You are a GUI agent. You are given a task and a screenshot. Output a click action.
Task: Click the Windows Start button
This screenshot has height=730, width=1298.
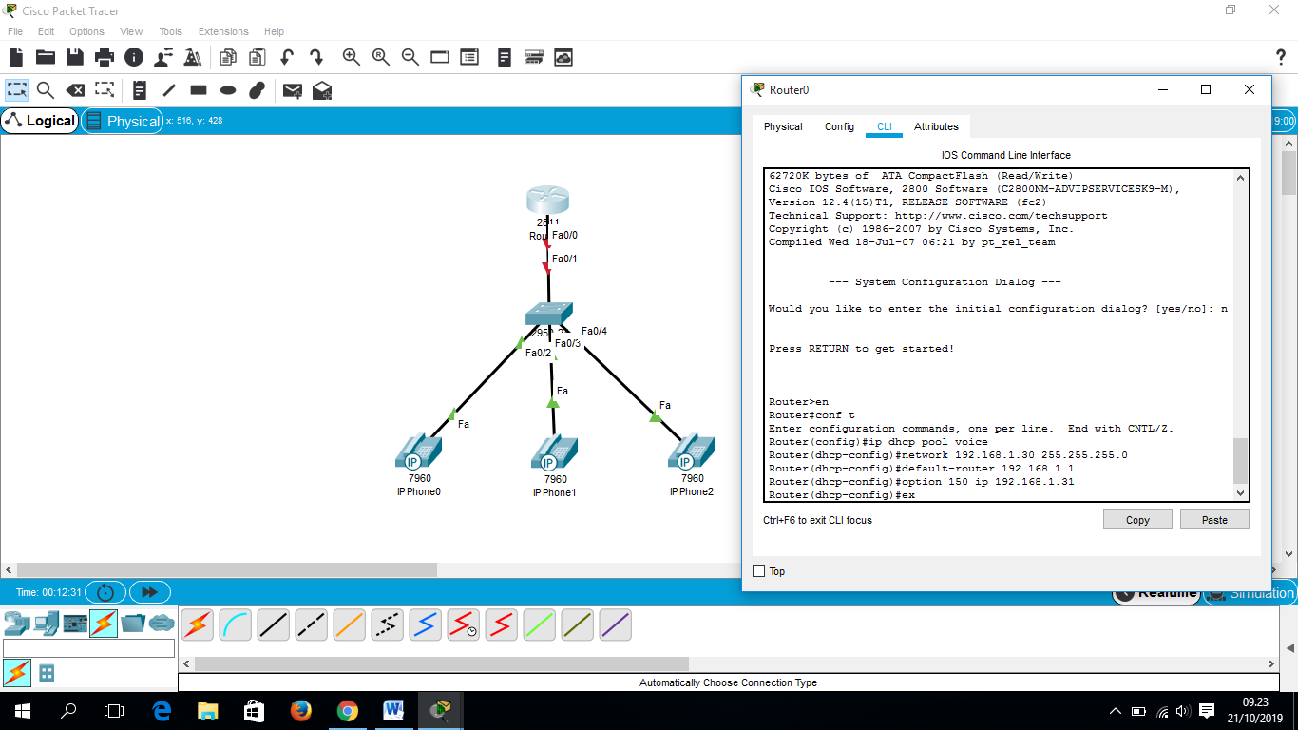click(22, 710)
